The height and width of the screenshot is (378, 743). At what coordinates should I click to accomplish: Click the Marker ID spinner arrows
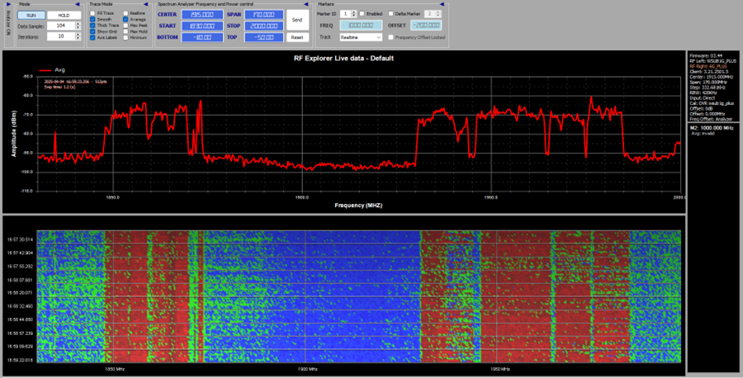pos(354,14)
